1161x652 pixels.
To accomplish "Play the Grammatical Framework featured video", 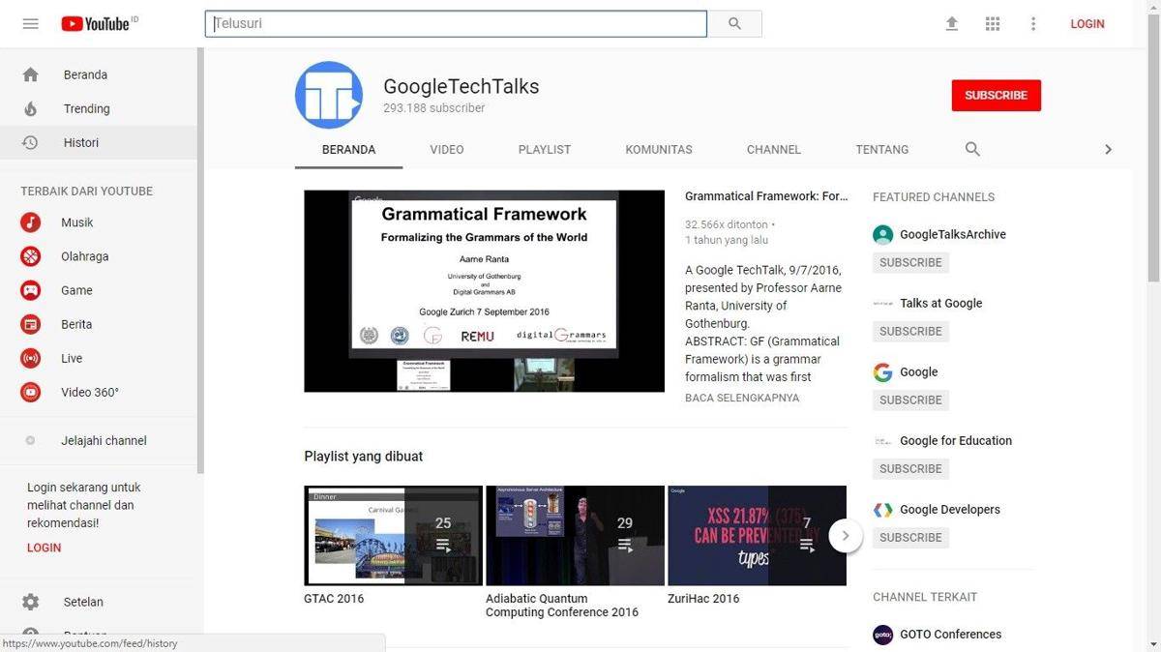I will [x=484, y=290].
